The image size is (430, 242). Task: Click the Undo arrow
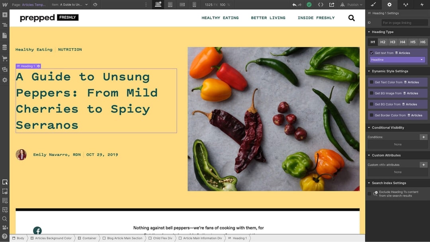click(294, 5)
